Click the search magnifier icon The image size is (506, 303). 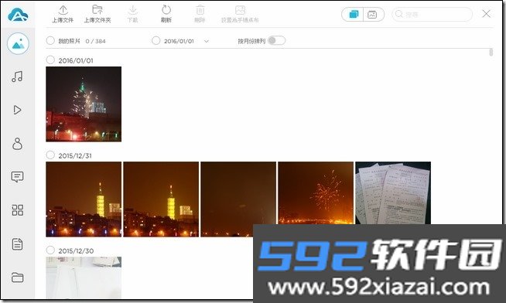point(399,14)
